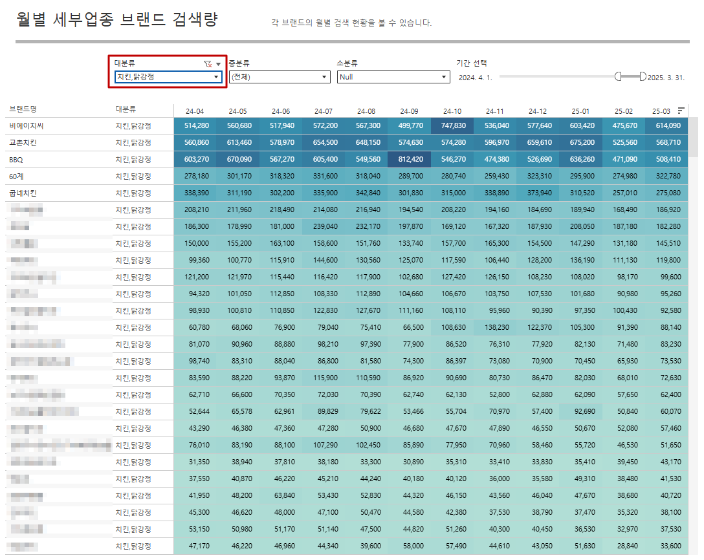Click the 92,690 cell in 25-01 column
Viewport: 704px width, 560px height.
click(x=580, y=411)
